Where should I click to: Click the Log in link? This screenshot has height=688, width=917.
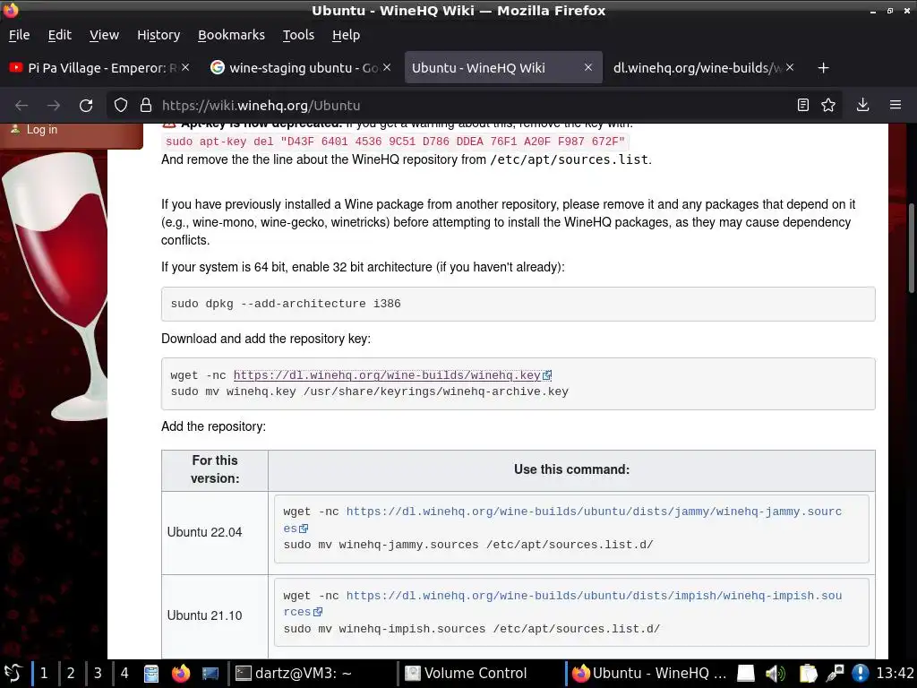click(42, 129)
